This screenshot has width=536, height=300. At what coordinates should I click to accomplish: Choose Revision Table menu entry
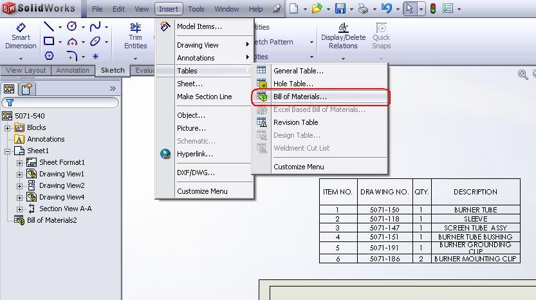(x=320, y=122)
